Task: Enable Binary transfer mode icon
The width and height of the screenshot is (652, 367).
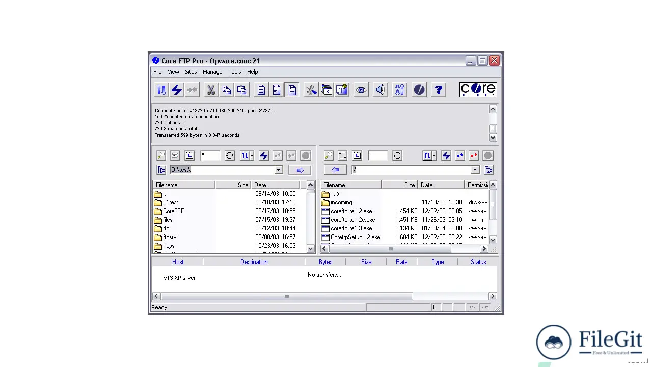Action: point(277,90)
